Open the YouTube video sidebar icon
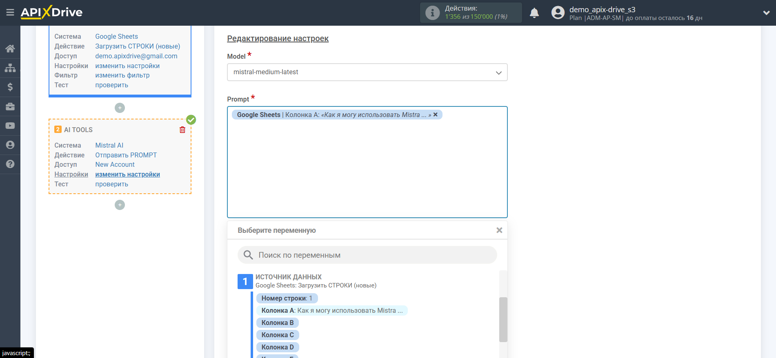The height and width of the screenshot is (358, 776). 10,126
